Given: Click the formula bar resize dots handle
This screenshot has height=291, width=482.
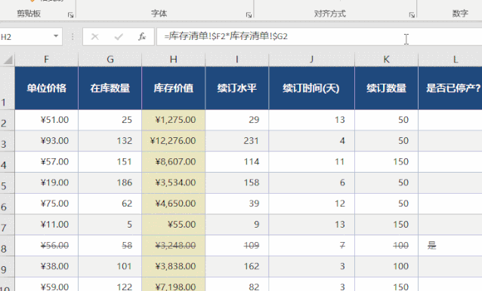Looking at the screenshot, I should coord(73,37).
